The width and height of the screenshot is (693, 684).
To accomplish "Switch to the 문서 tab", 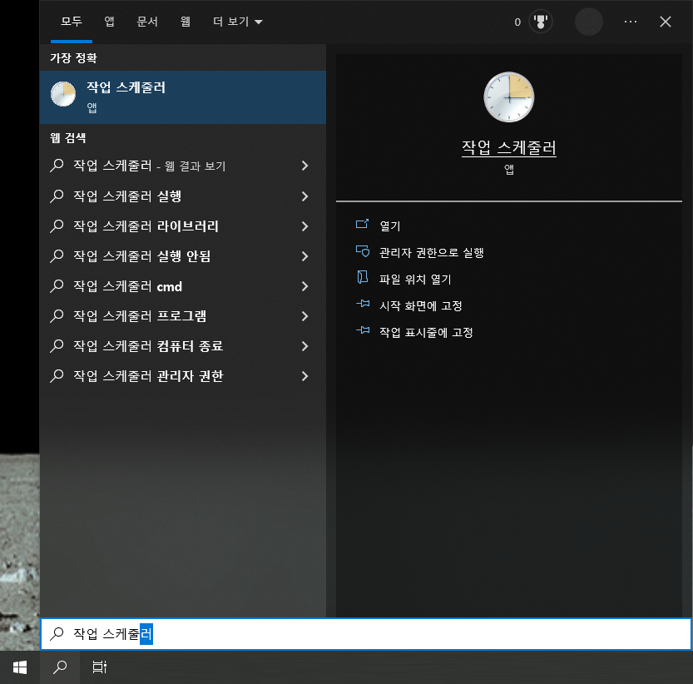I will (x=147, y=22).
